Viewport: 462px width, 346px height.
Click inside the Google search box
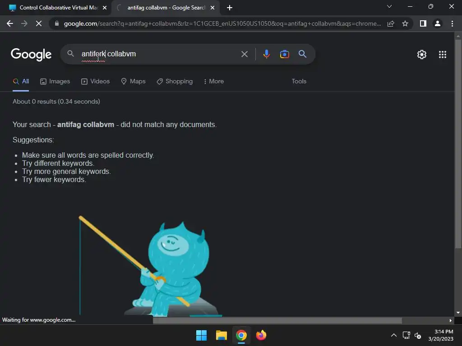click(159, 54)
